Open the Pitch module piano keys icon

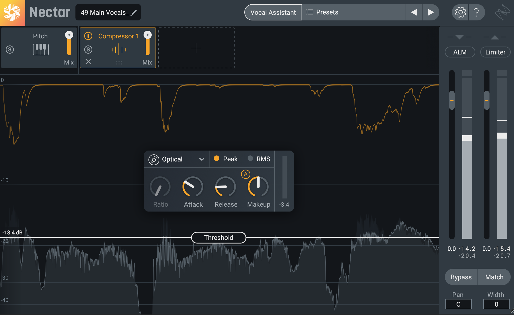coord(41,50)
